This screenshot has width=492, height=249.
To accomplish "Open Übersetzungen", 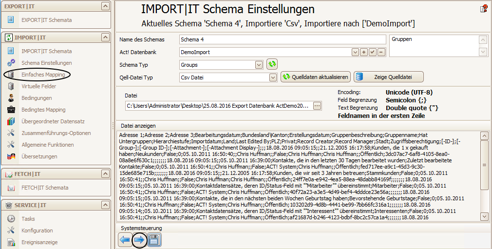I will tap(39, 156).
